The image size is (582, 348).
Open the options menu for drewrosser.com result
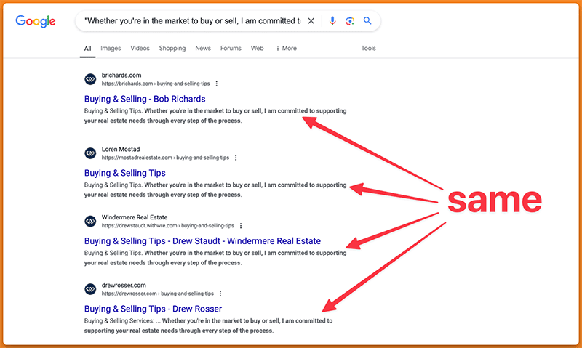(x=220, y=294)
